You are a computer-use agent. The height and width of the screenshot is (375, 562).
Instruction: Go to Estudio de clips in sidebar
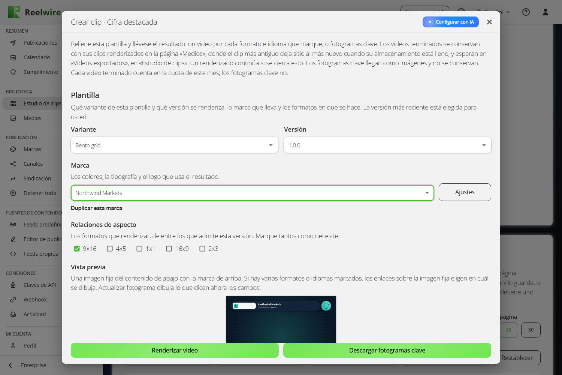tap(32, 103)
